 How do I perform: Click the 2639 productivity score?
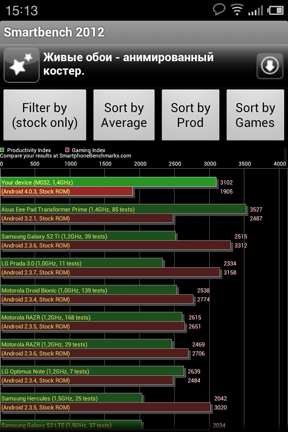coord(194,371)
